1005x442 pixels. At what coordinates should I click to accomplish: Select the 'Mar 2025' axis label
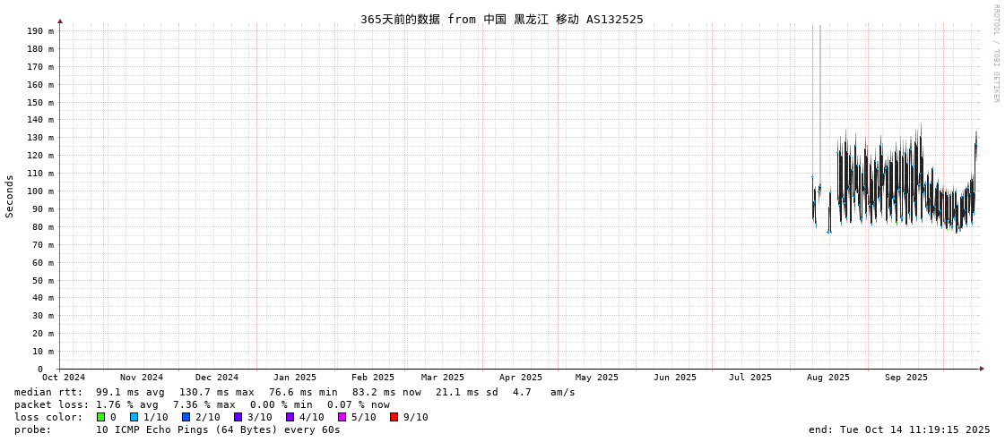pos(443,378)
